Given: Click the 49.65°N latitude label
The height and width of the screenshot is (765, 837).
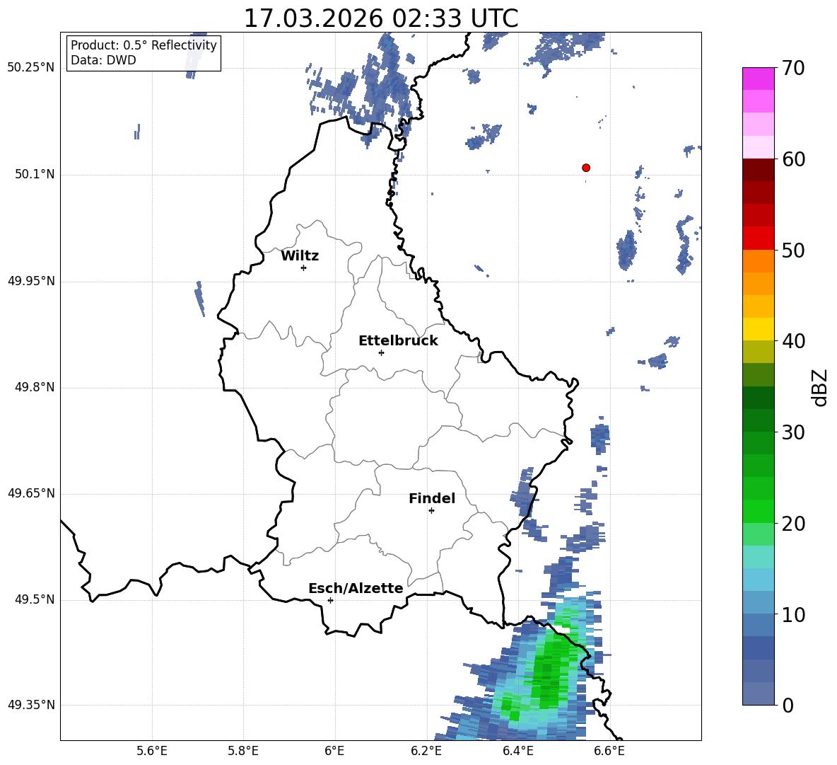Looking at the screenshot, I should (31, 493).
